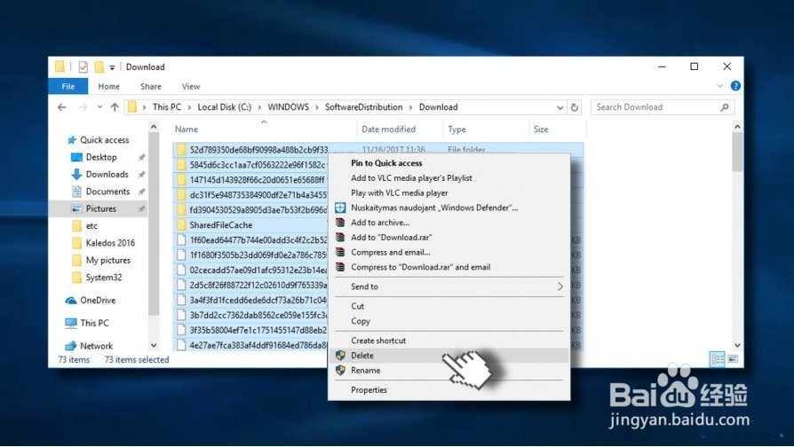794x447 pixels.
Task: Open System32 folder in sidebar
Action: (103, 278)
